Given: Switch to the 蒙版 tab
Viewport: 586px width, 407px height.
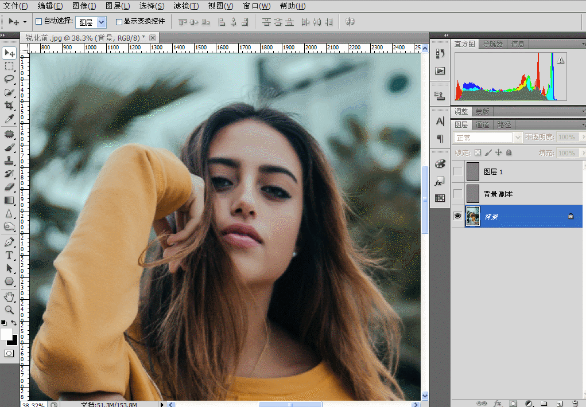Looking at the screenshot, I should pyautogui.click(x=482, y=111).
